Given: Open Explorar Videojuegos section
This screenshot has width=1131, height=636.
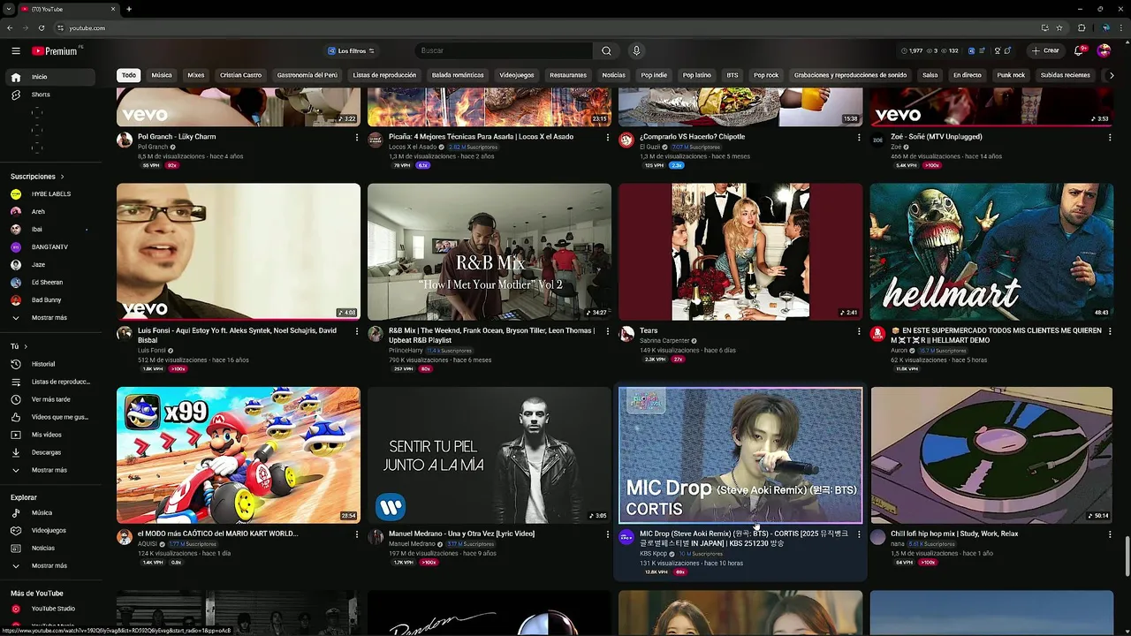Looking at the screenshot, I should (51, 530).
